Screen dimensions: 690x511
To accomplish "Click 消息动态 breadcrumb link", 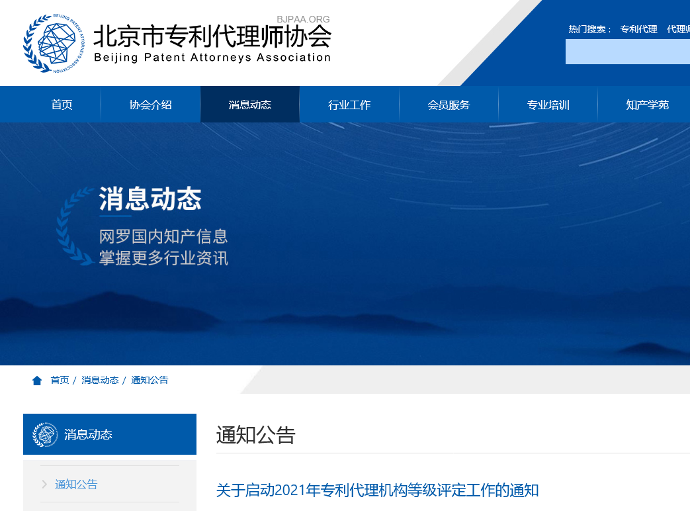I will pos(100,381).
